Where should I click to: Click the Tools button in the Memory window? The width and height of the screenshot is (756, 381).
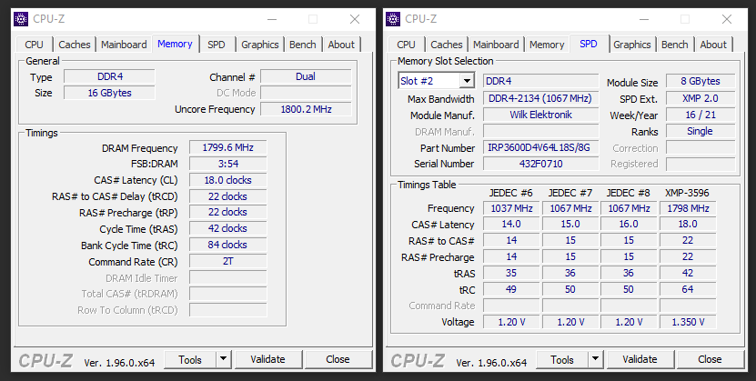(190, 359)
